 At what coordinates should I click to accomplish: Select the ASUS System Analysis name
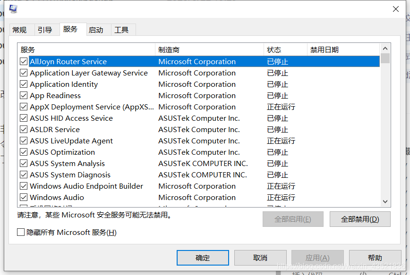(x=67, y=164)
